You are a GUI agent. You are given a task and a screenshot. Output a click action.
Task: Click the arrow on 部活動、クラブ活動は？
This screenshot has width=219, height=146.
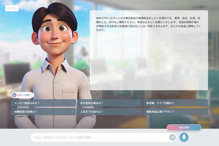204,103
